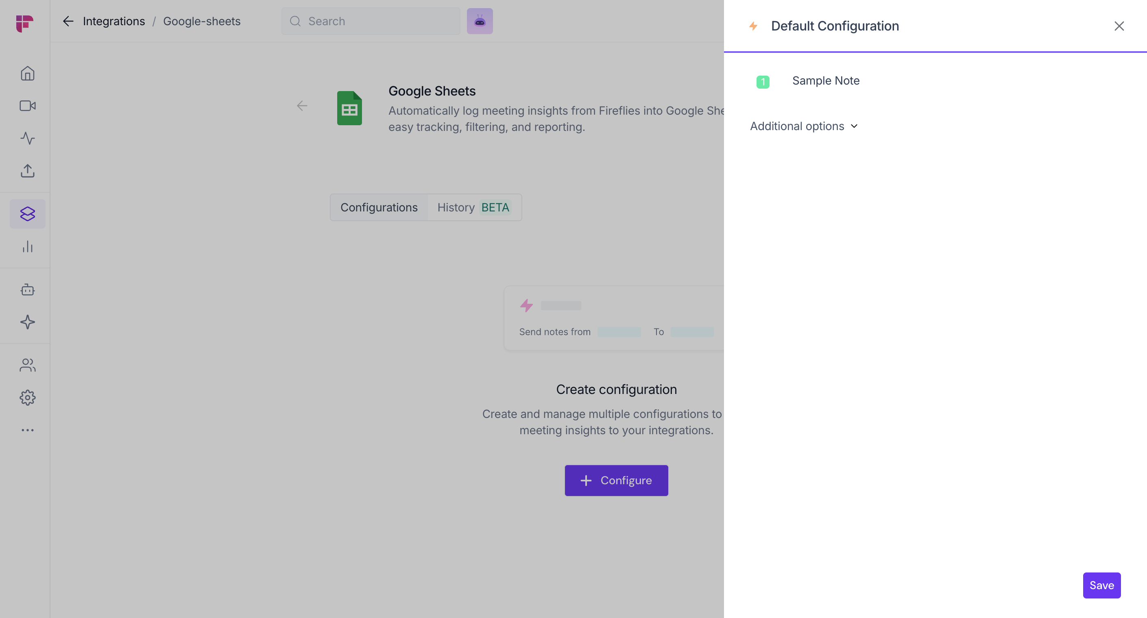Screen dimensions: 1147x618
Task: Expand Additional options
Action: point(804,126)
